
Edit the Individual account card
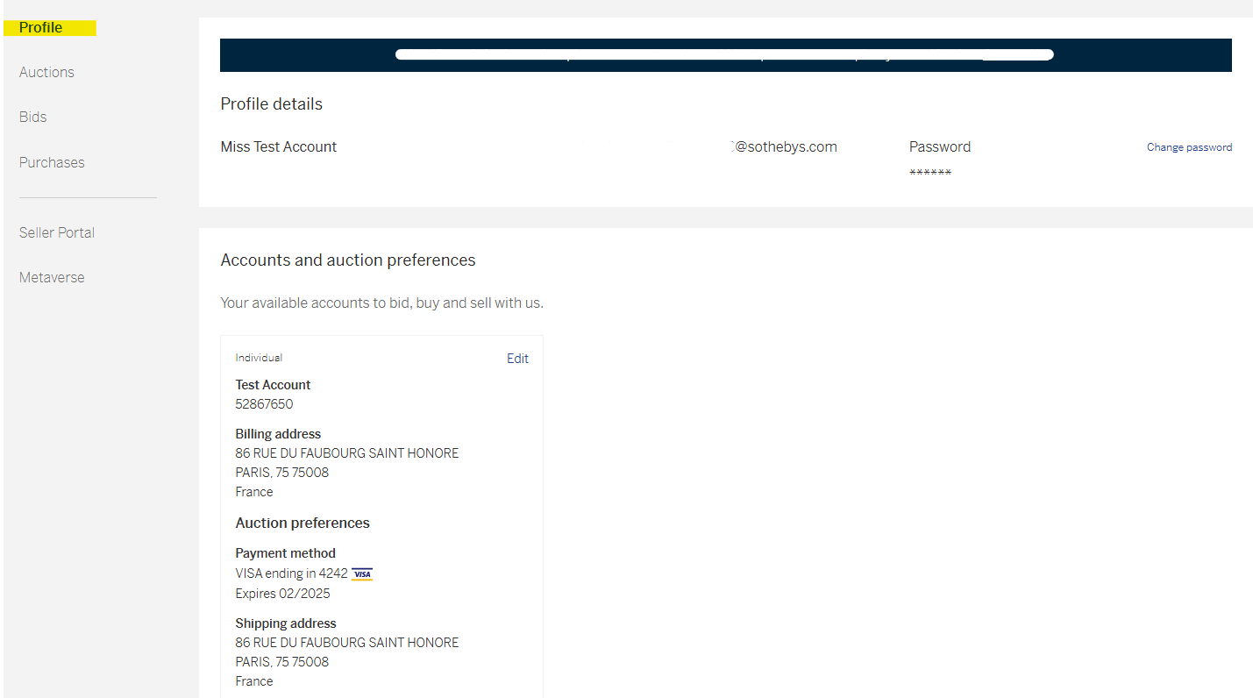[517, 358]
